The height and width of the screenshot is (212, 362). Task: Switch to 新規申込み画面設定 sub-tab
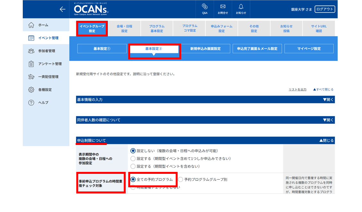tap(206, 49)
